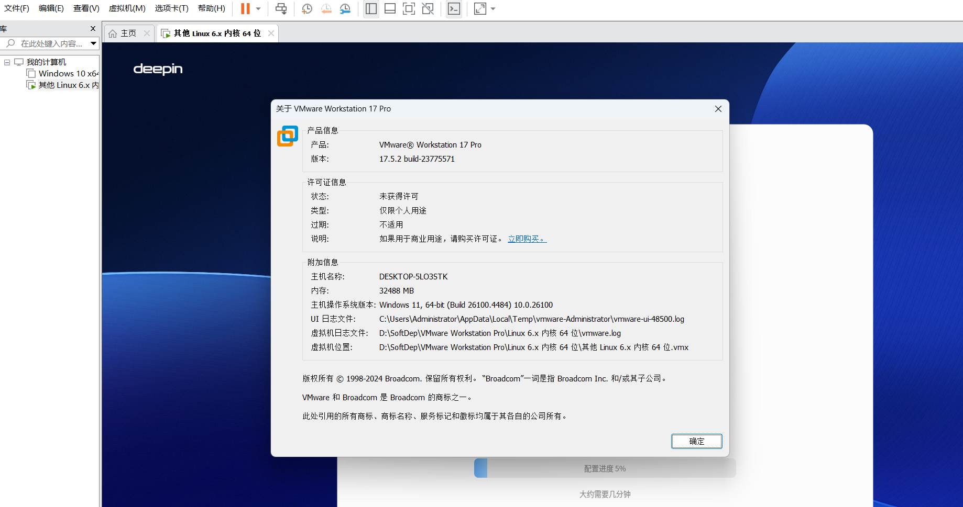The width and height of the screenshot is (963, 507).
Task: Open the library search filter dropdown
Action: click(x=93, y=43)
